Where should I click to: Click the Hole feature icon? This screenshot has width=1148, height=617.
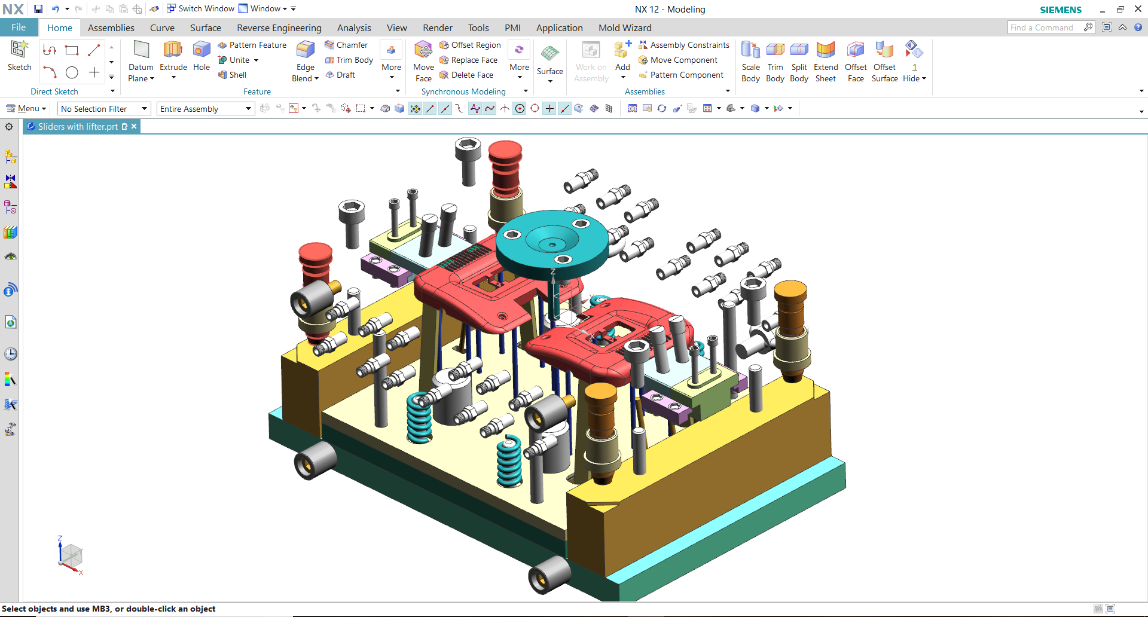[x=201, y=50]
